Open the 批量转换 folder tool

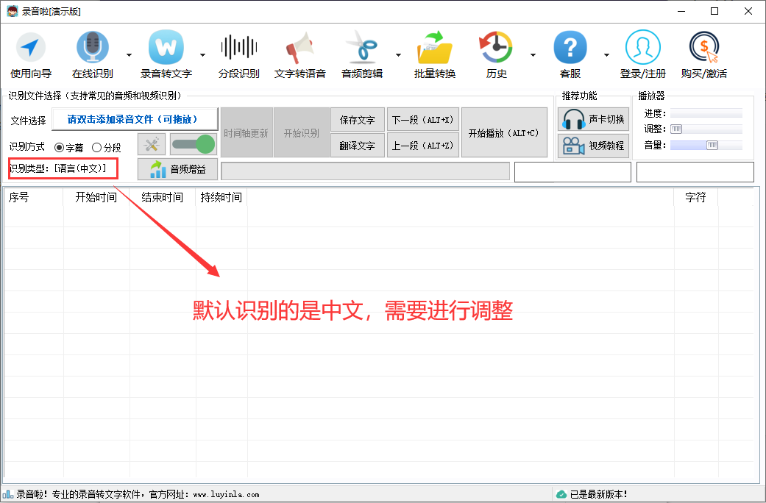click(x=435, y=54)
